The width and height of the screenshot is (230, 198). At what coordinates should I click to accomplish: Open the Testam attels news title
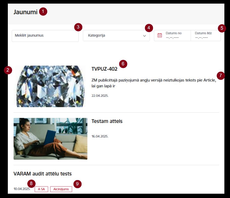pos(107,121)
